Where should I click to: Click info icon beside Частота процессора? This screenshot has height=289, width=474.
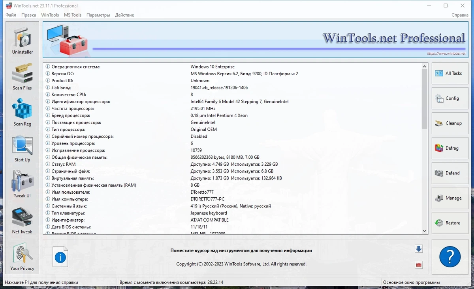coord(48,109)
